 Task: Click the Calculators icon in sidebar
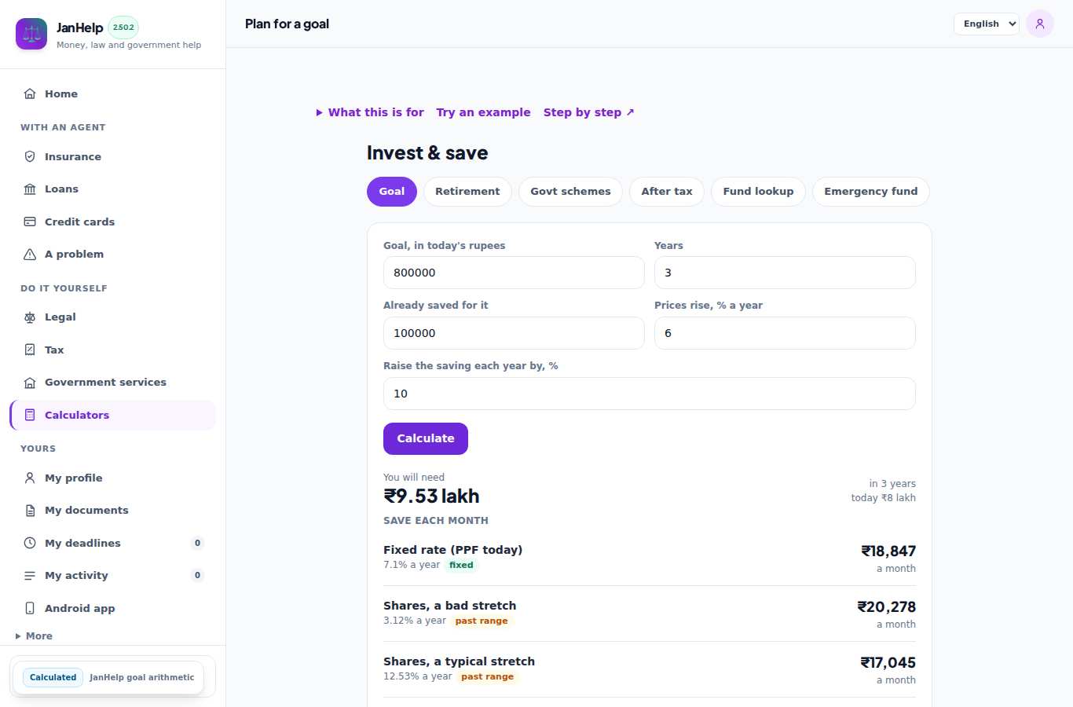pyautogui.click(x=30, y=415)
